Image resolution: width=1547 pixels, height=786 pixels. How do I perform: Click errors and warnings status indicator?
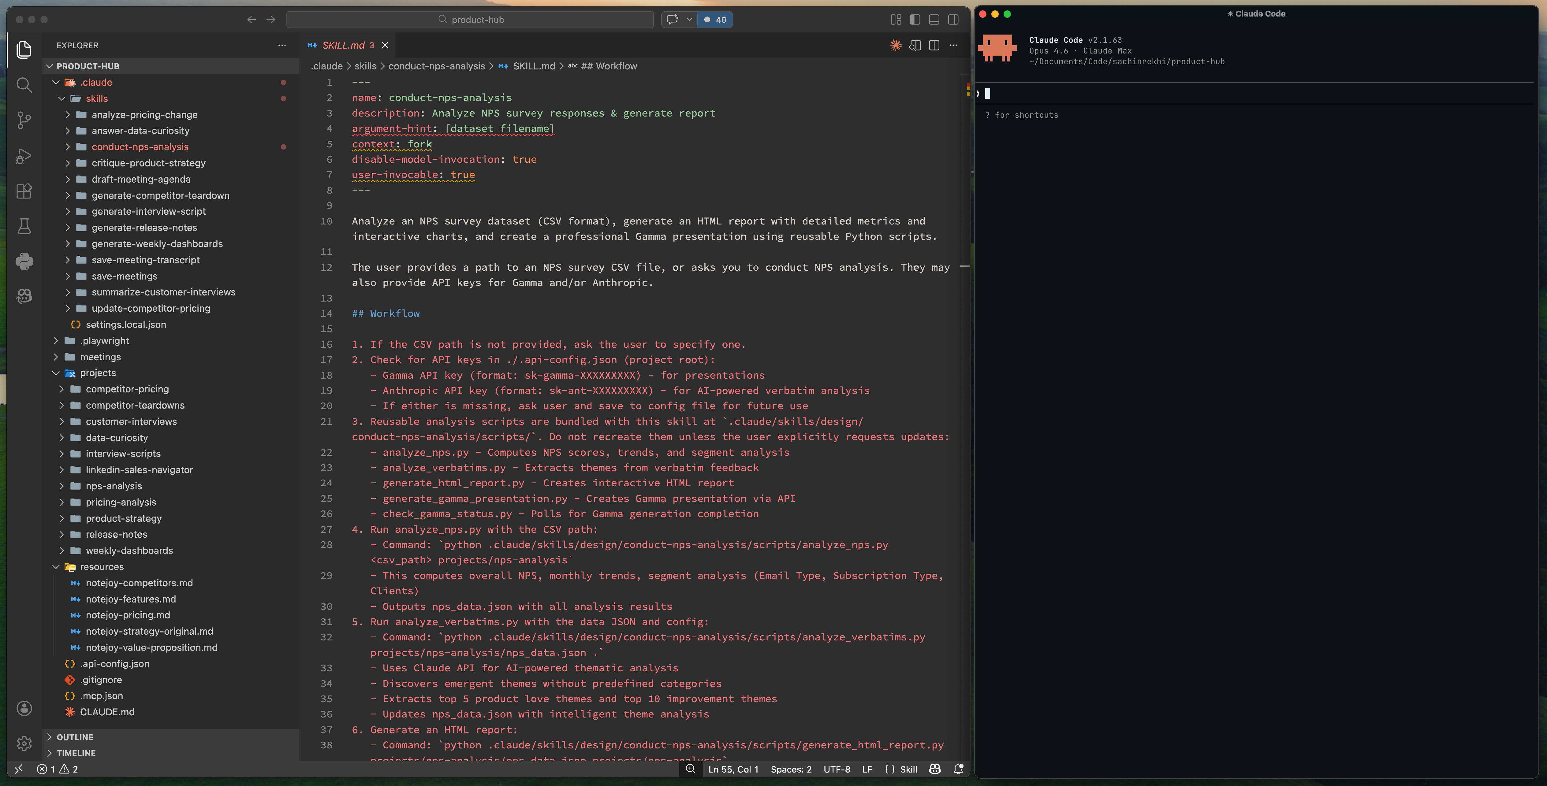(58, 769)
